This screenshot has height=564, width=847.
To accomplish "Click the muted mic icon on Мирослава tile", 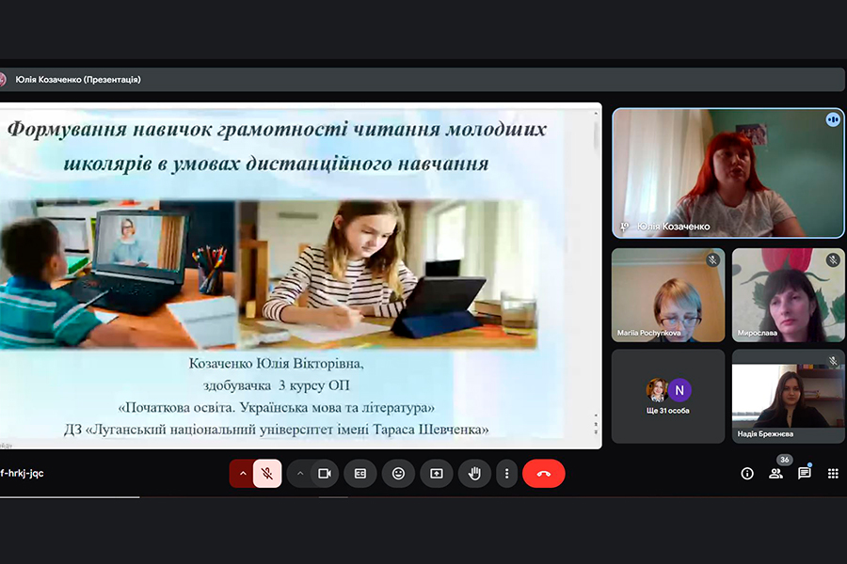I will pyautogui.click(x=833, y=260).
